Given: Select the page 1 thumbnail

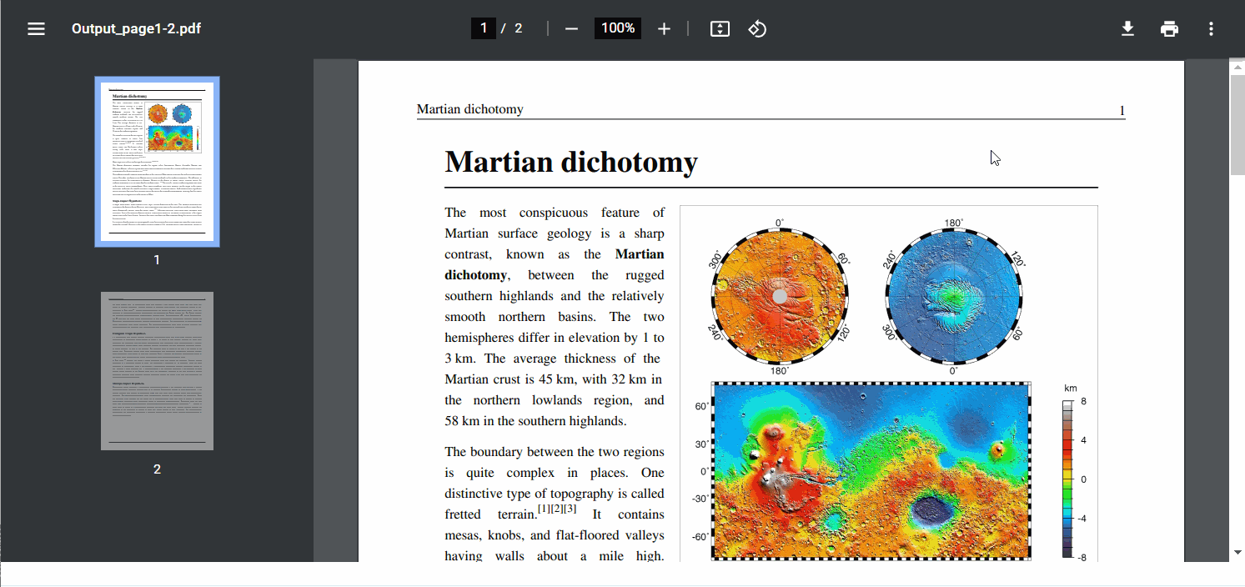Looking at the screenshot, I should point(157,162).
